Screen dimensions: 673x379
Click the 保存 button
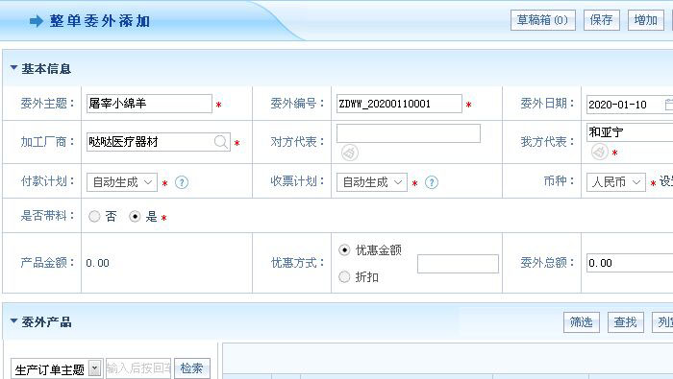pyautogui.click(x=601, y=20)
